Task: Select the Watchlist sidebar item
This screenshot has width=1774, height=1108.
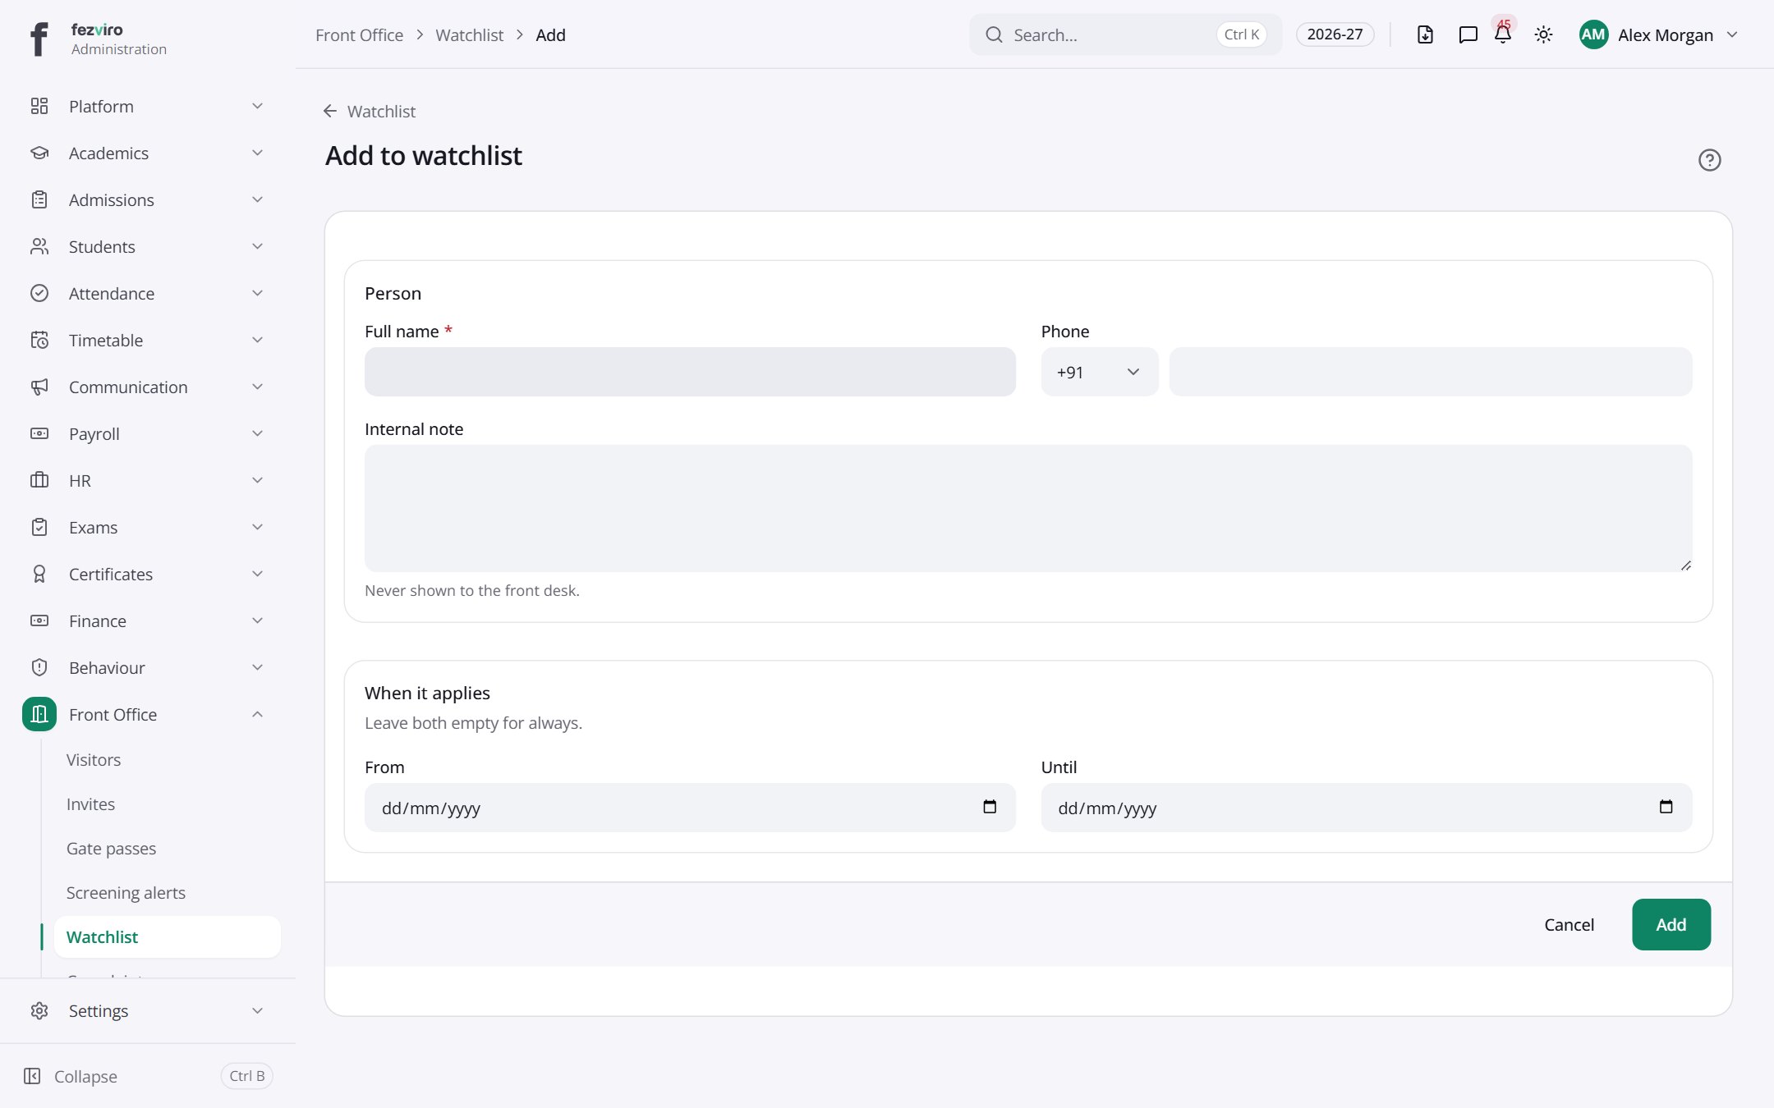Action: (168, 937)
